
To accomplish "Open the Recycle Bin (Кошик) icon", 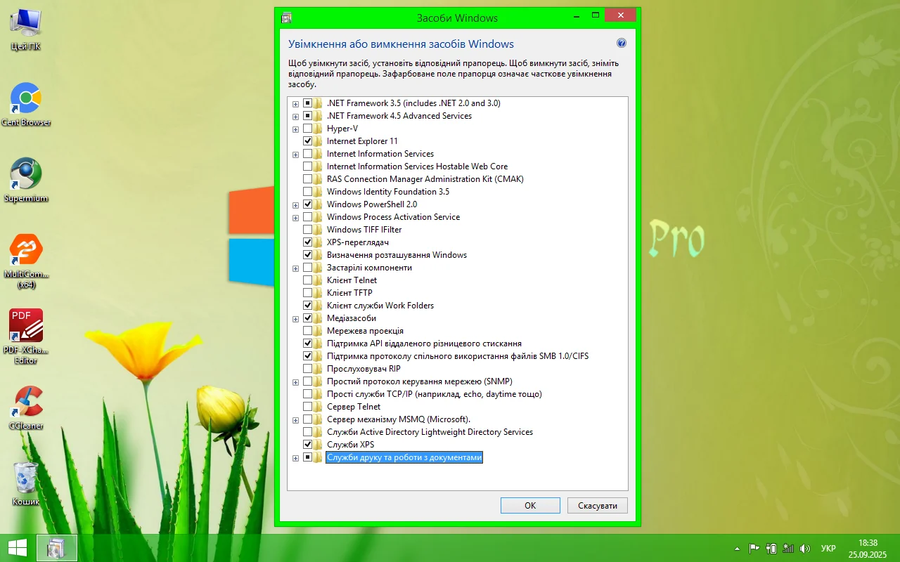I will pos(26,478).
